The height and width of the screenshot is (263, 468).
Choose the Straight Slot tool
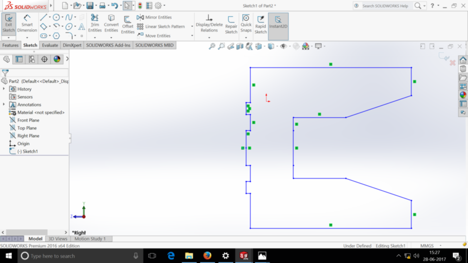tap(43, 36)
